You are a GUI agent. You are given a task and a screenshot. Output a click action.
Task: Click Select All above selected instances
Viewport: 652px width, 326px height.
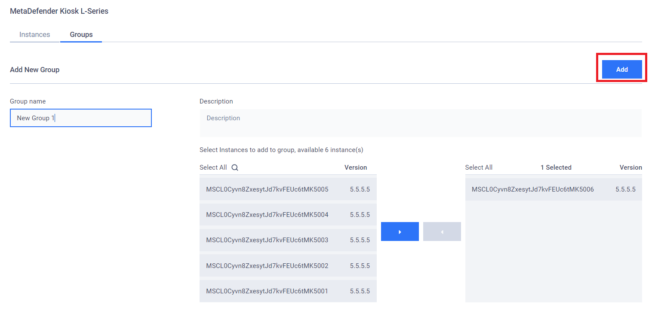pos(479,168)
